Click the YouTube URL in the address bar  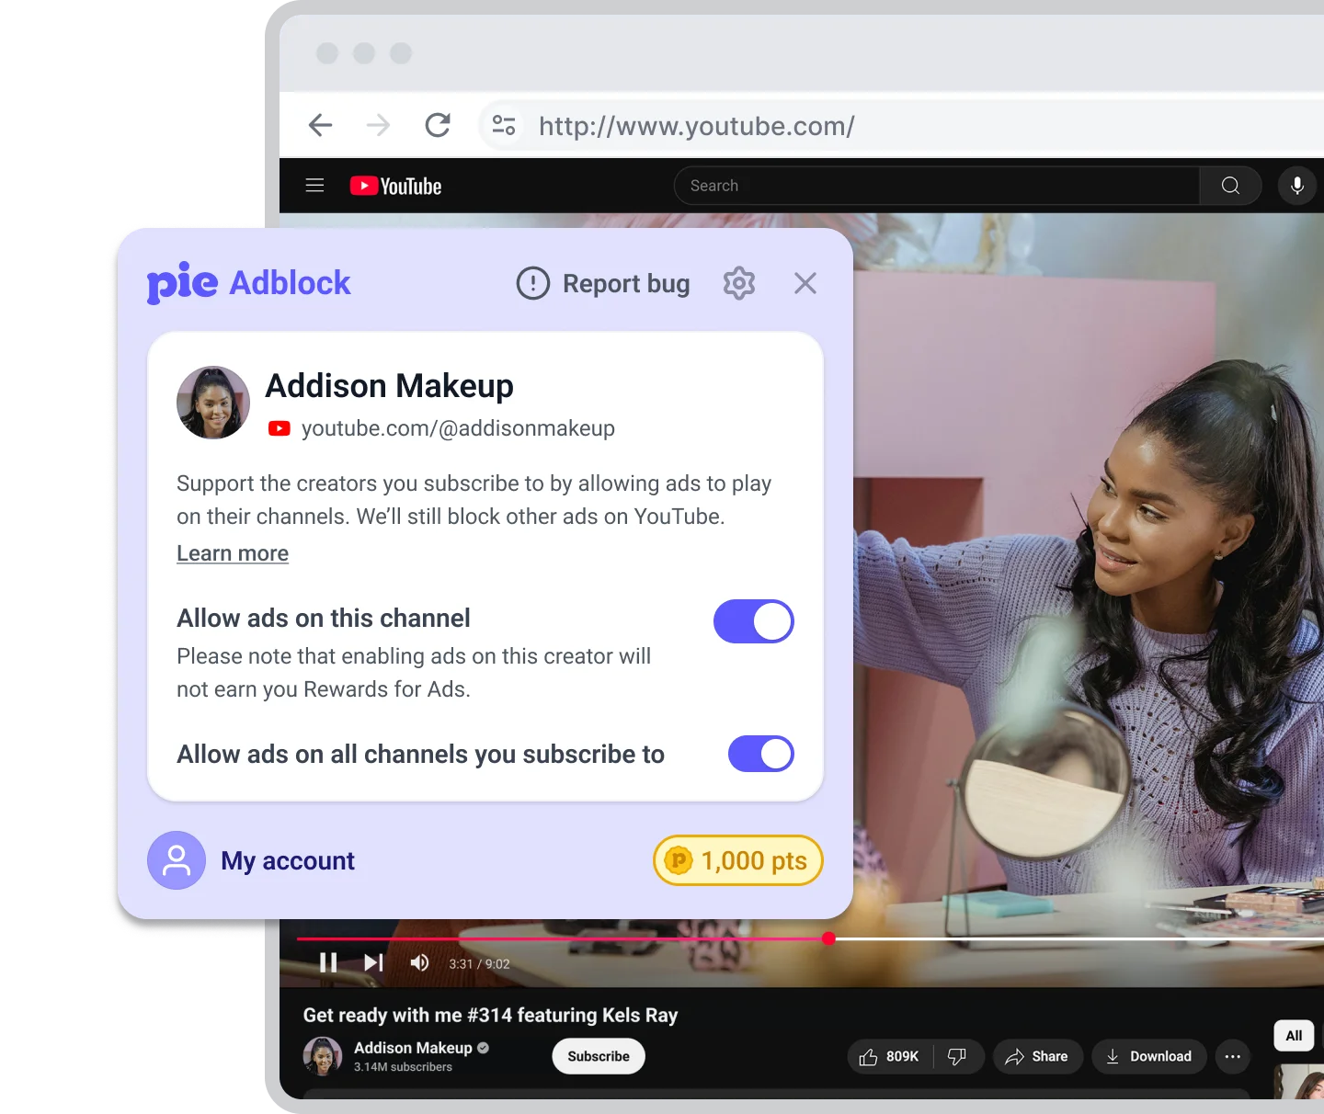[697, 126]
